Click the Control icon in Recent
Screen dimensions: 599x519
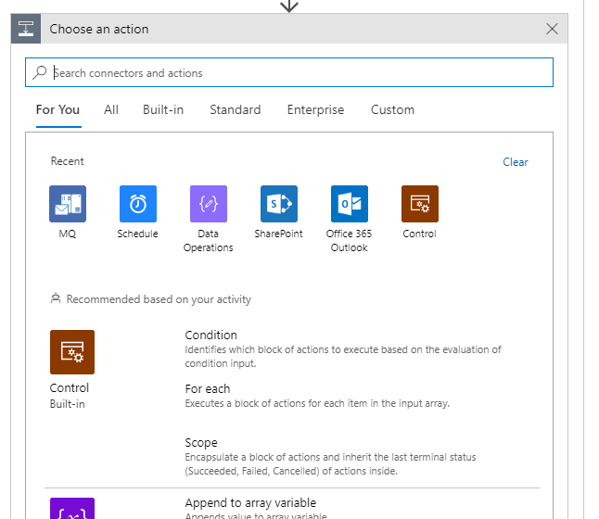[420, 204]
